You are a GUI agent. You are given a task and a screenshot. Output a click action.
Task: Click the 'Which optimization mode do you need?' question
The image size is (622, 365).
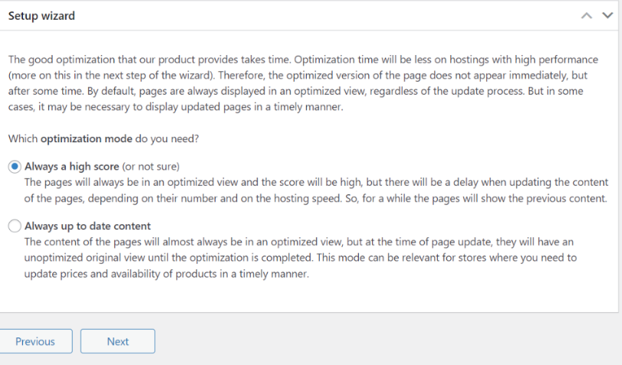(x=104, y=139)
